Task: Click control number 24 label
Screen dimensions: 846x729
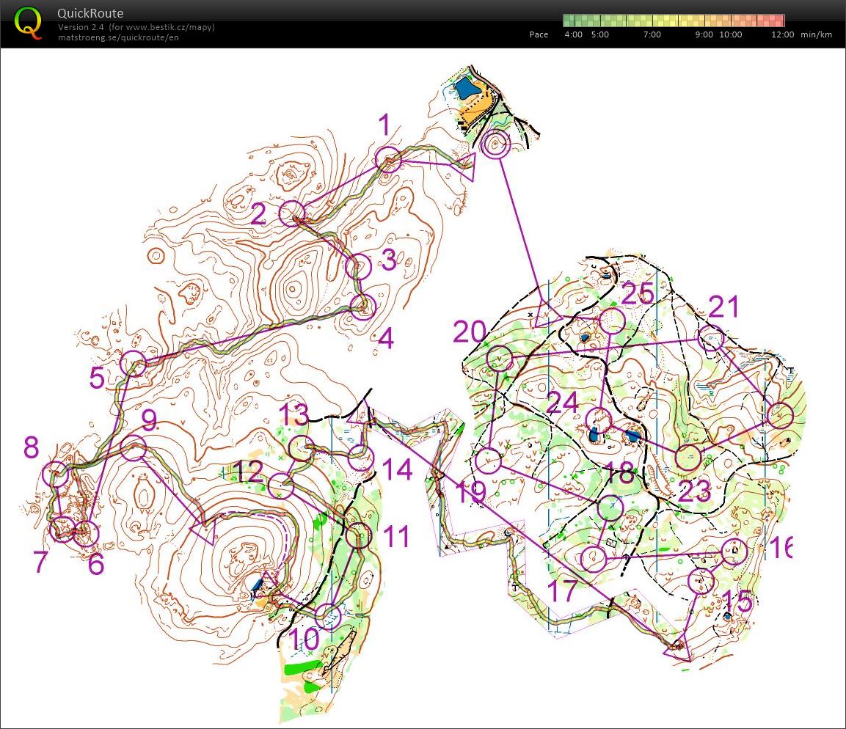Action: (x=562, y=402)
